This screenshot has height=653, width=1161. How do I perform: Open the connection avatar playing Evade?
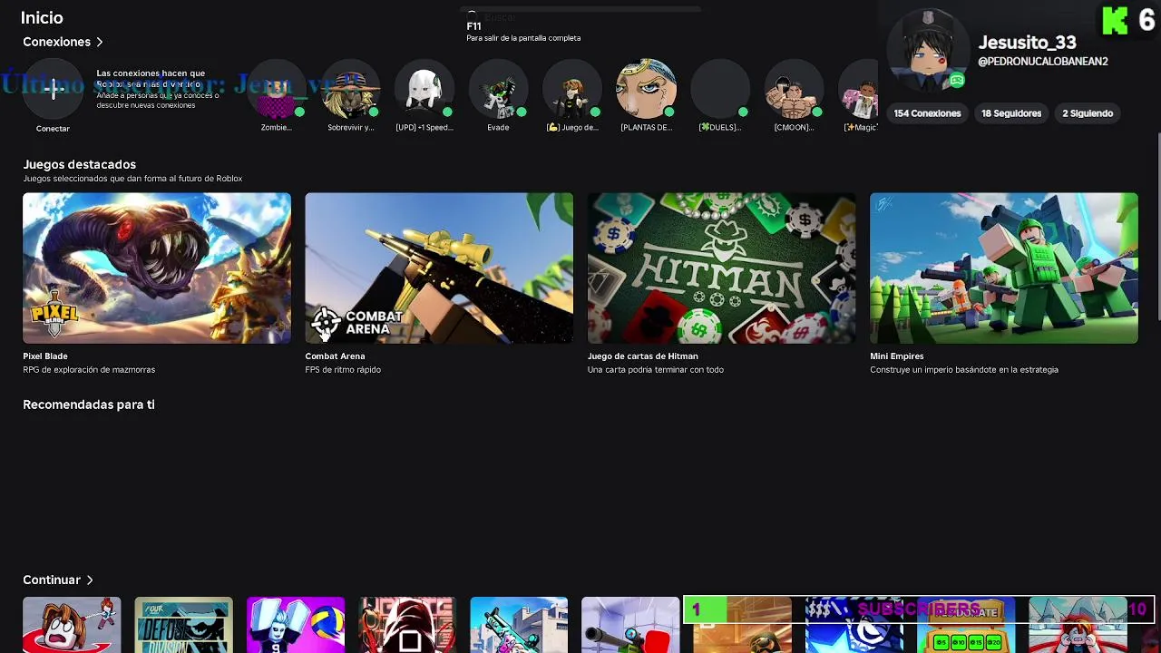pyautogui.click(x=498, y=89)
